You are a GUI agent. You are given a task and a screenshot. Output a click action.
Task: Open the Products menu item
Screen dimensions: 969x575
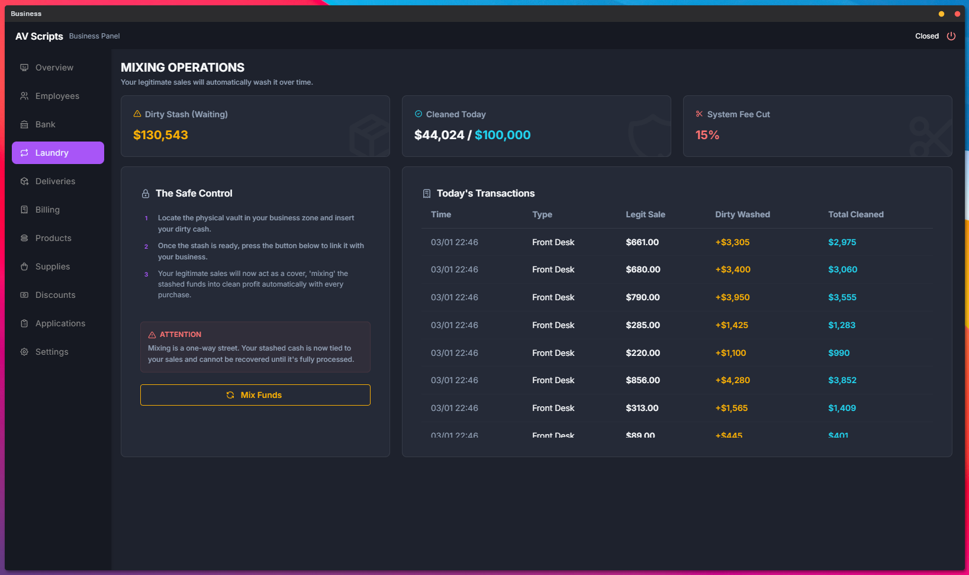coord(53,238)
